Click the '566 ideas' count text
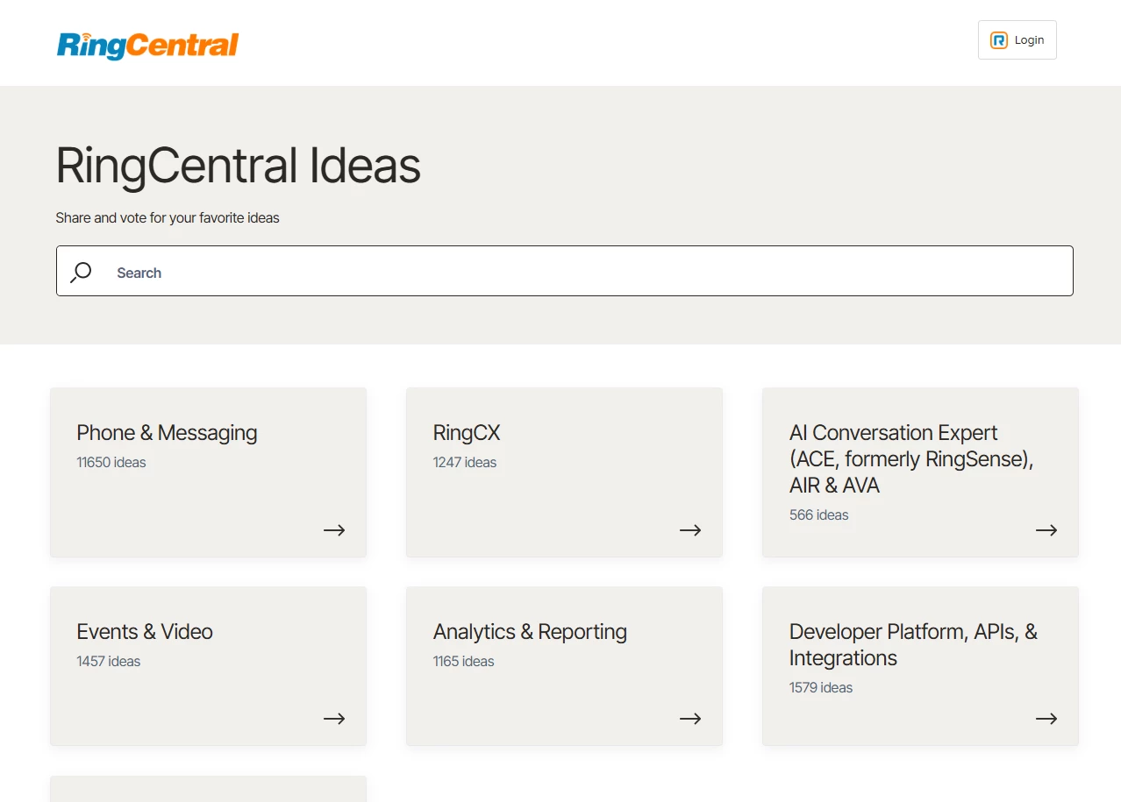This screenshot has width=1121, height=802. click(819, 515)
